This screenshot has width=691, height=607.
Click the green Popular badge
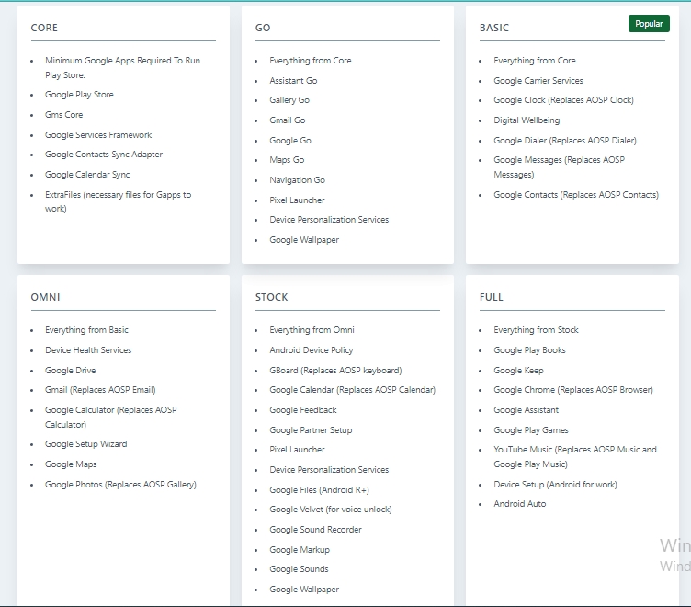point(649,23)
